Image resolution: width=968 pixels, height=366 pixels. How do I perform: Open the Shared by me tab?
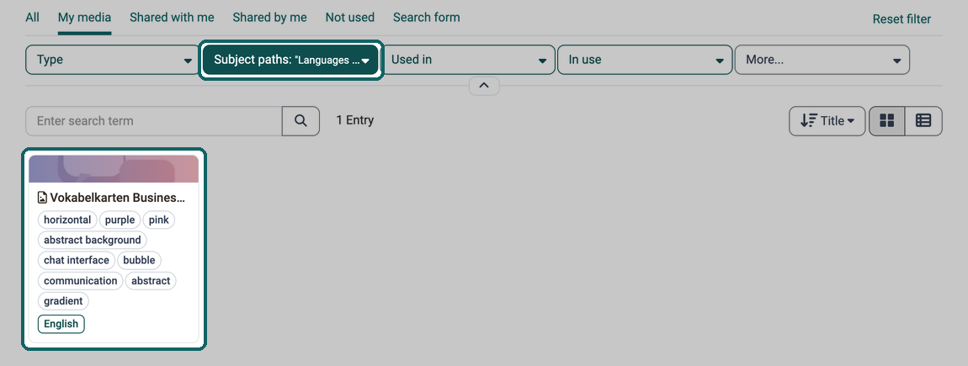pyautogui.click(x=270, y=18)
